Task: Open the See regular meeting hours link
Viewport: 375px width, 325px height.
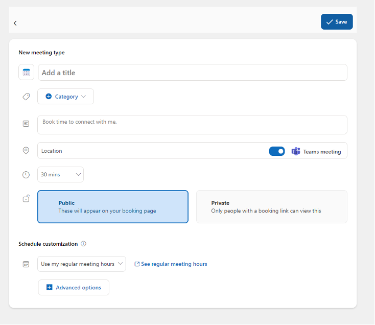Action: (x=171, y=264)
